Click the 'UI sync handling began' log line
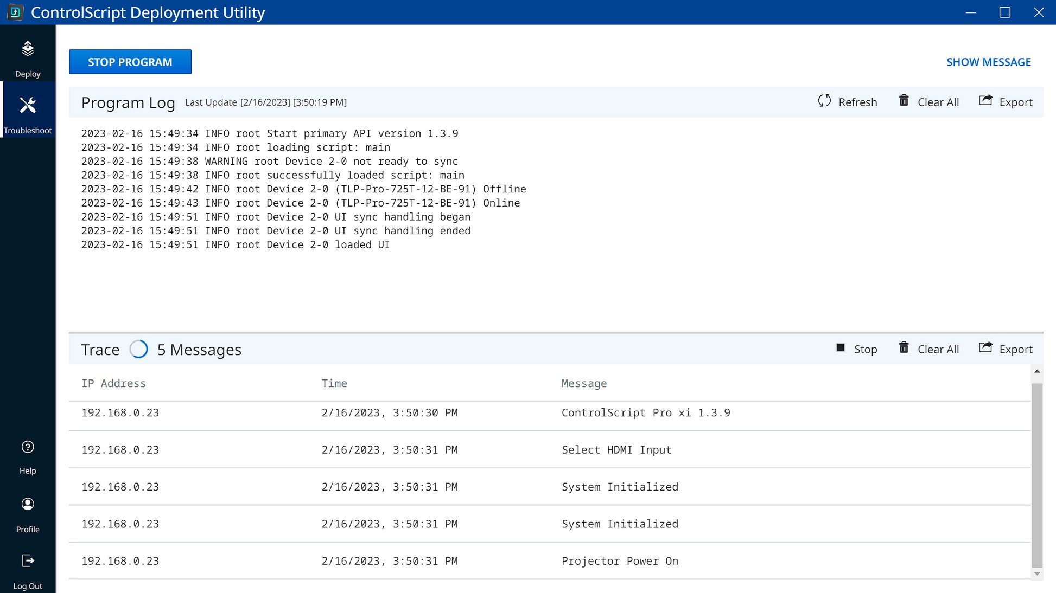 276,217
